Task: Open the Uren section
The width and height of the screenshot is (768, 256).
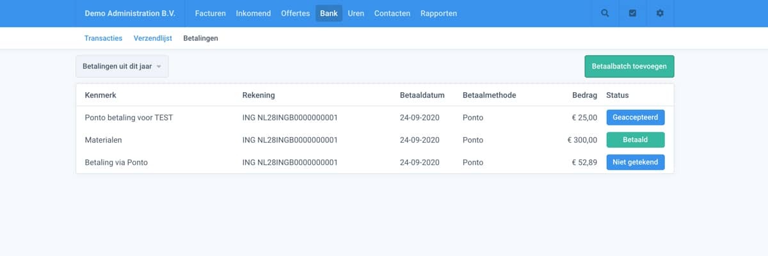Action: [356, 13]
